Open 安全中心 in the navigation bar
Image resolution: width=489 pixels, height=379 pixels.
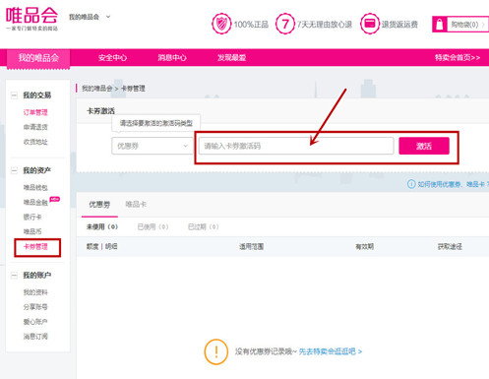[112, 58]
